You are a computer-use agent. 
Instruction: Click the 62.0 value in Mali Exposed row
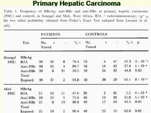(x=127, y=111)
